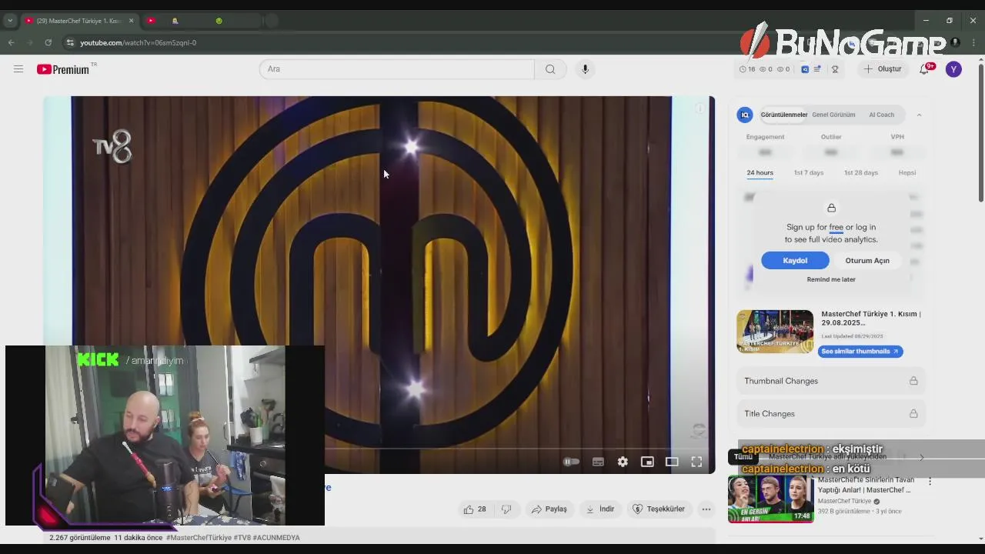Click the trophy icon in extension toolbar
This screenshot has width=985, height=554.
[x=835, y=69]
